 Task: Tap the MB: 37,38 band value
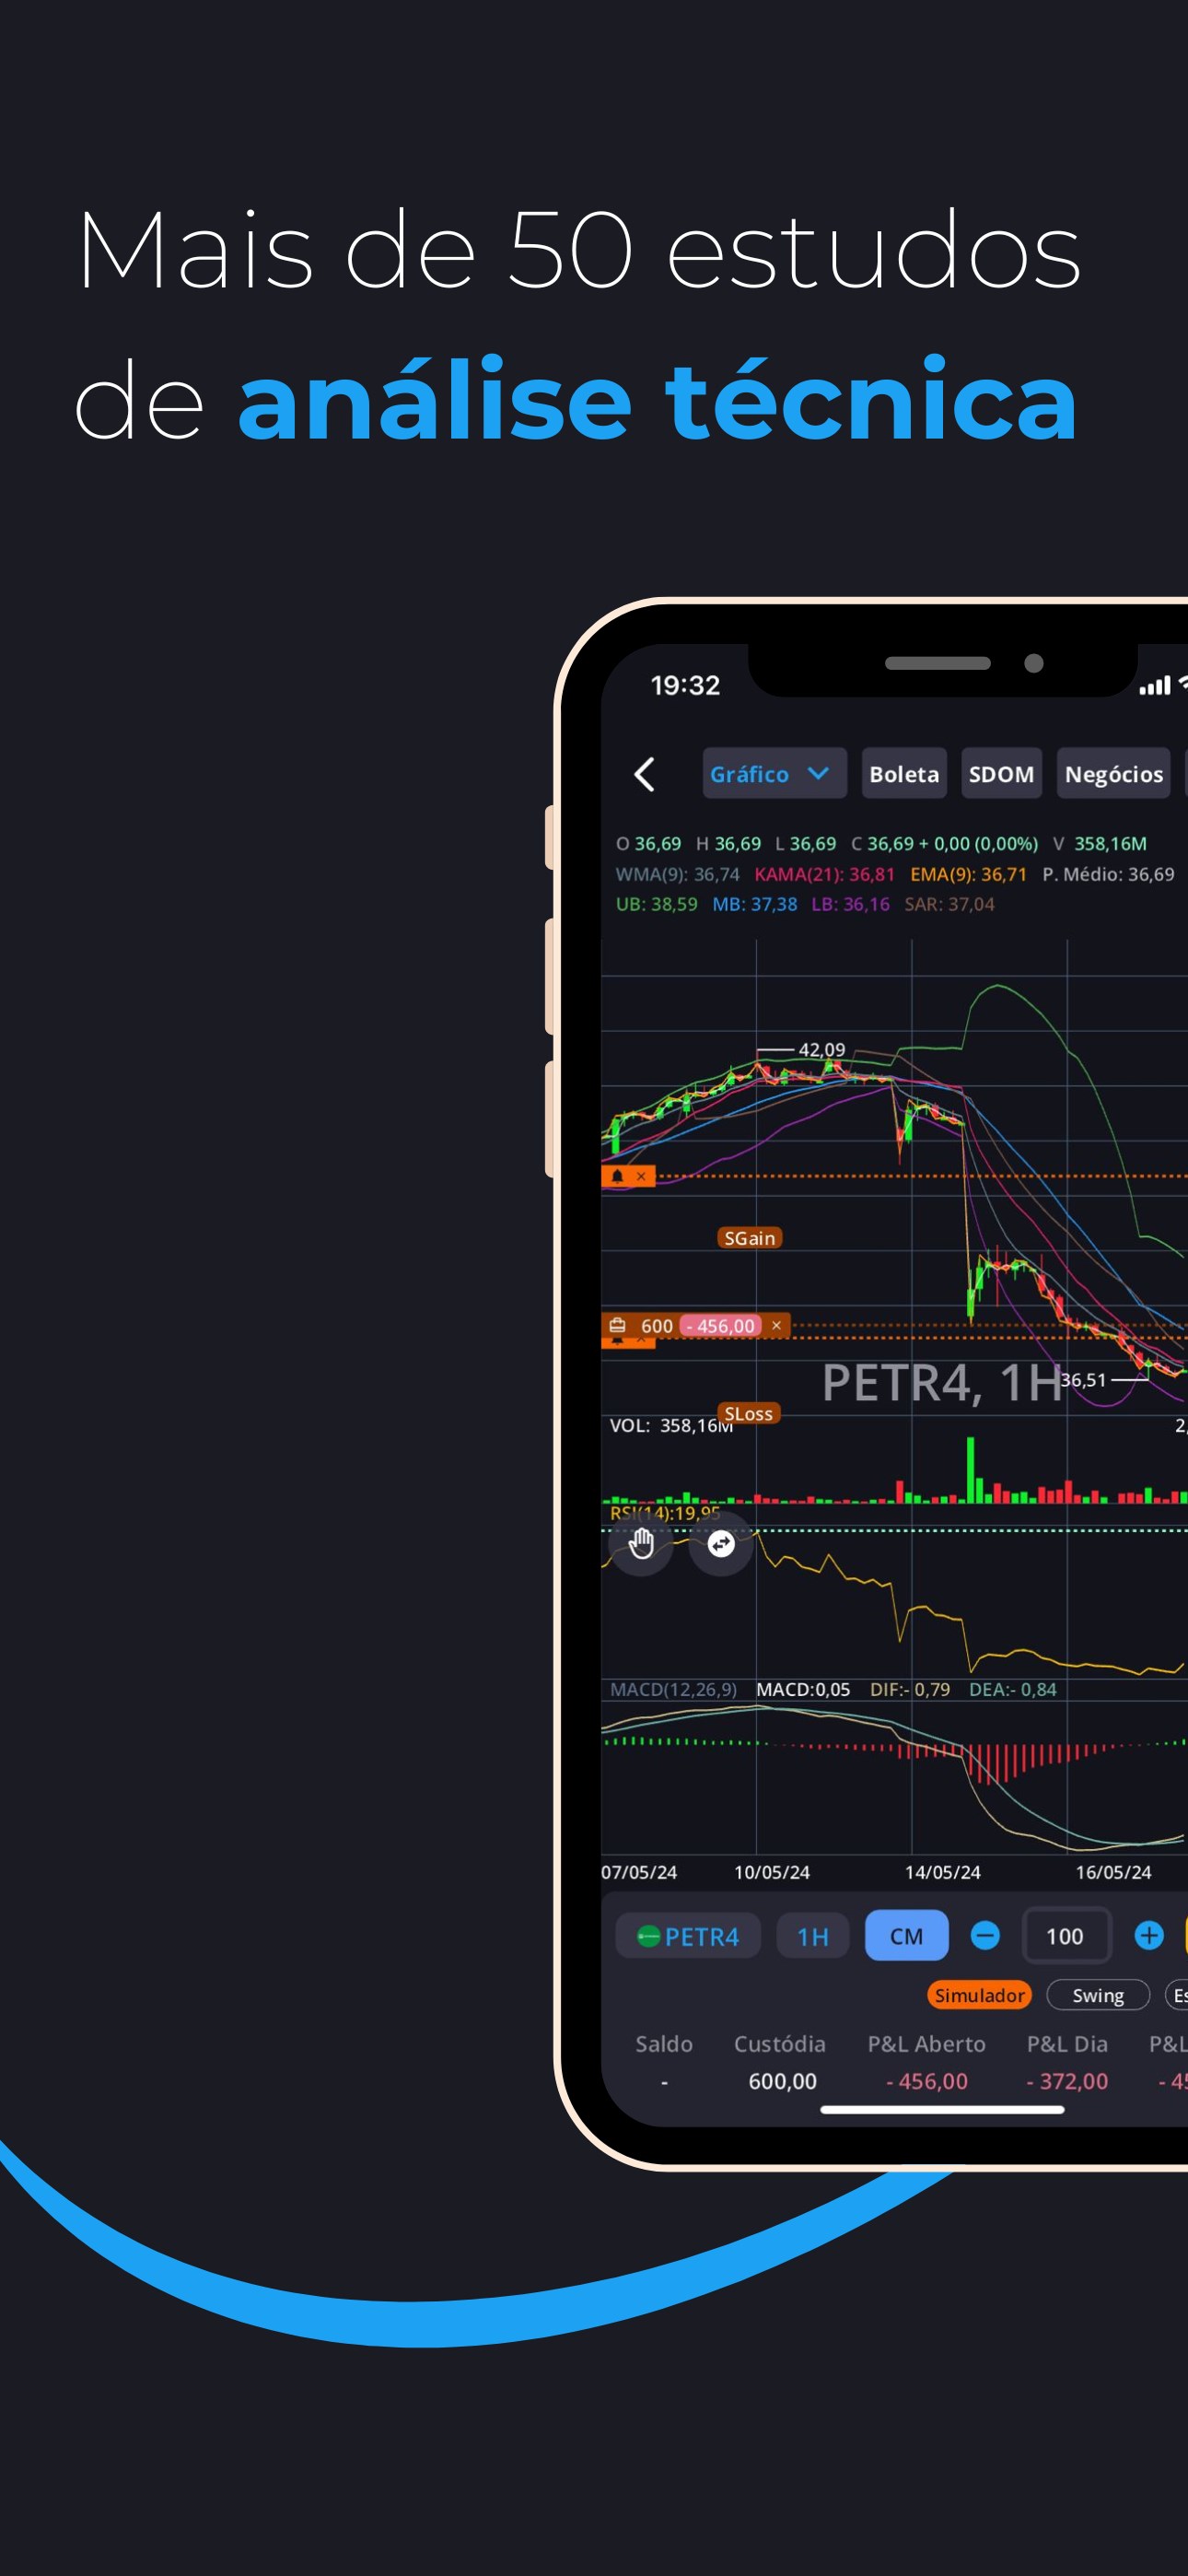pyautogui.click(x=754, y=904)
